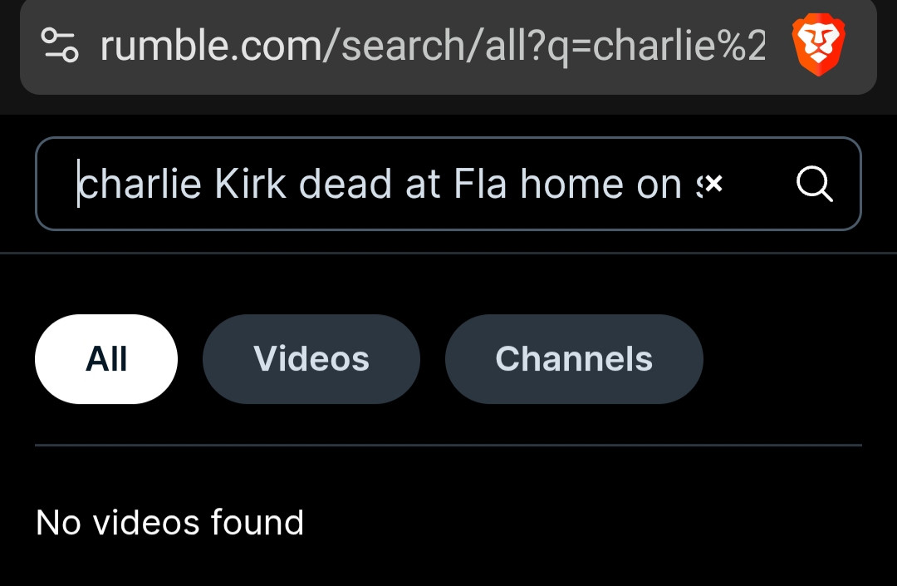Focus the rumble.com URL in address bar
The image size is (897, 586).
pos(432,47)
